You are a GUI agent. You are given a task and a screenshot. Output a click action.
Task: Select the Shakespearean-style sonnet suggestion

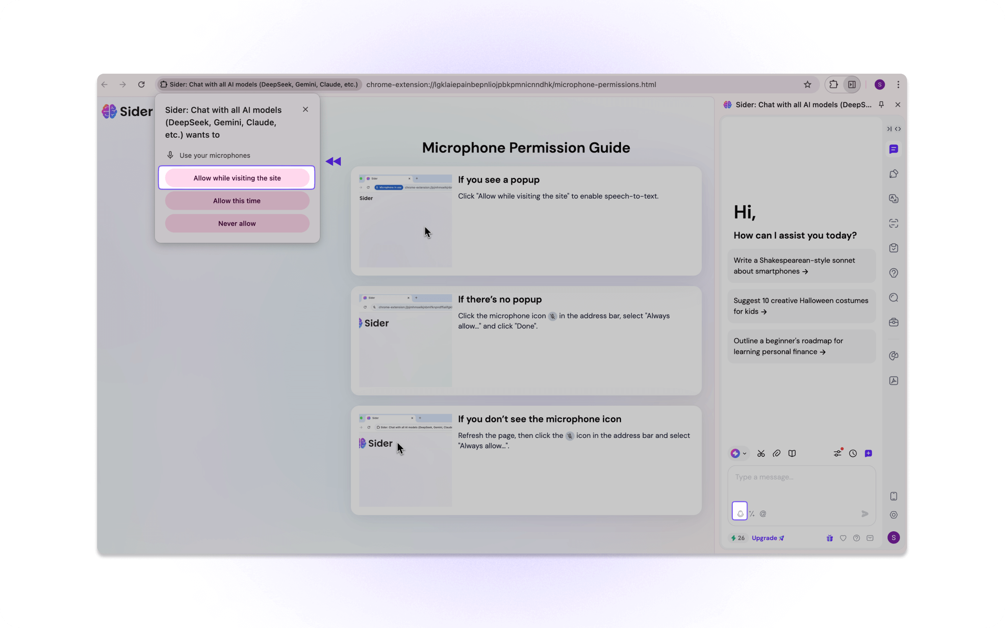point(801,266)
